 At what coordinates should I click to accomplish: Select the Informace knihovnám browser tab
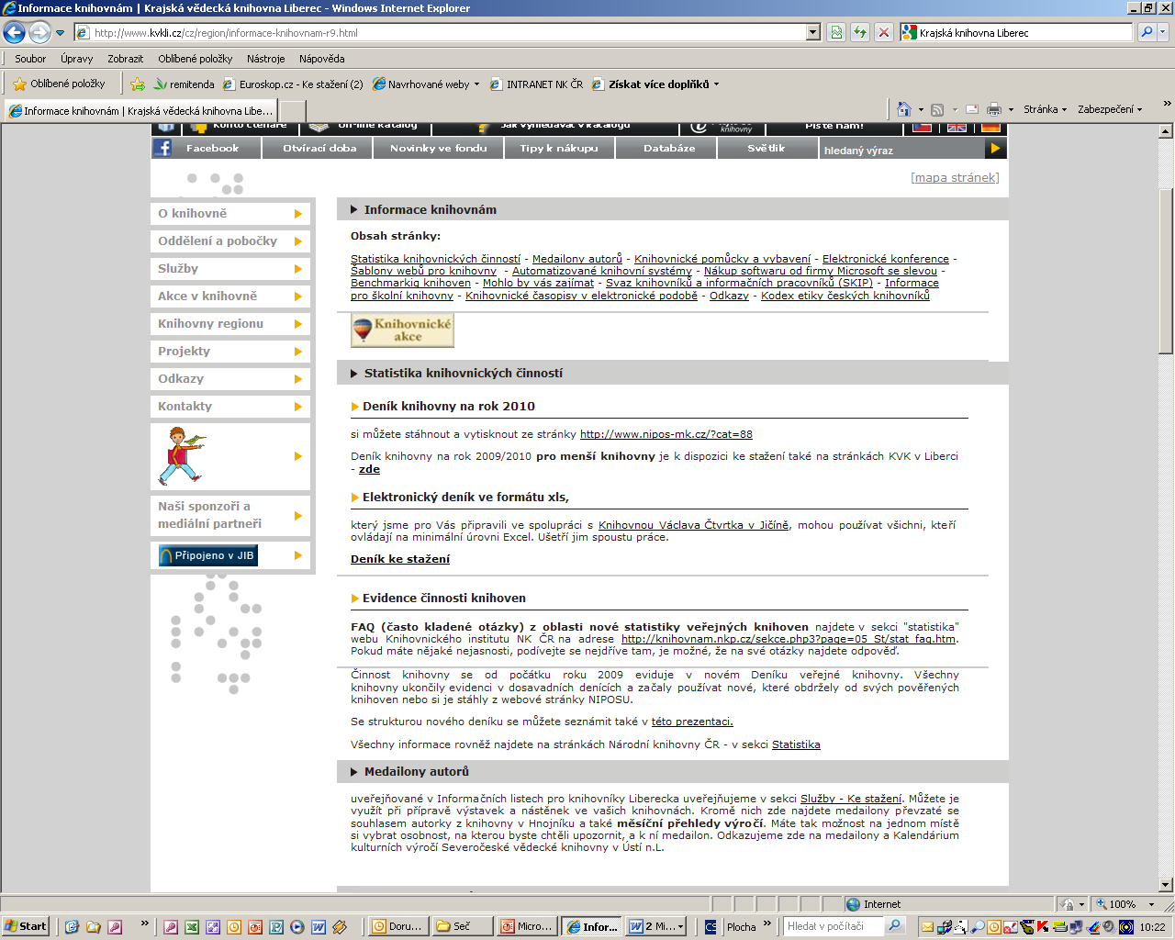pos(140,110)
